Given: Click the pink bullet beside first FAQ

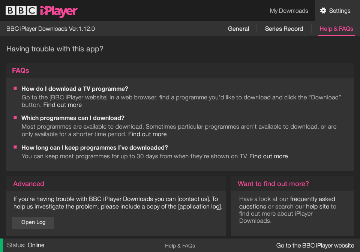Looking at the screenshot, I should pos(15,88).
